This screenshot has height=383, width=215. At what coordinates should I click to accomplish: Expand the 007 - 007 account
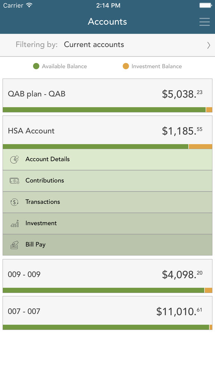107,311
